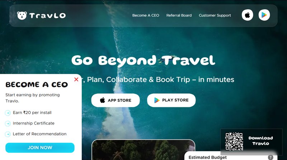Click the Download Travlo label
Image resolution: width=287 pixels, height=160 pixels.
tap(261, 141)
